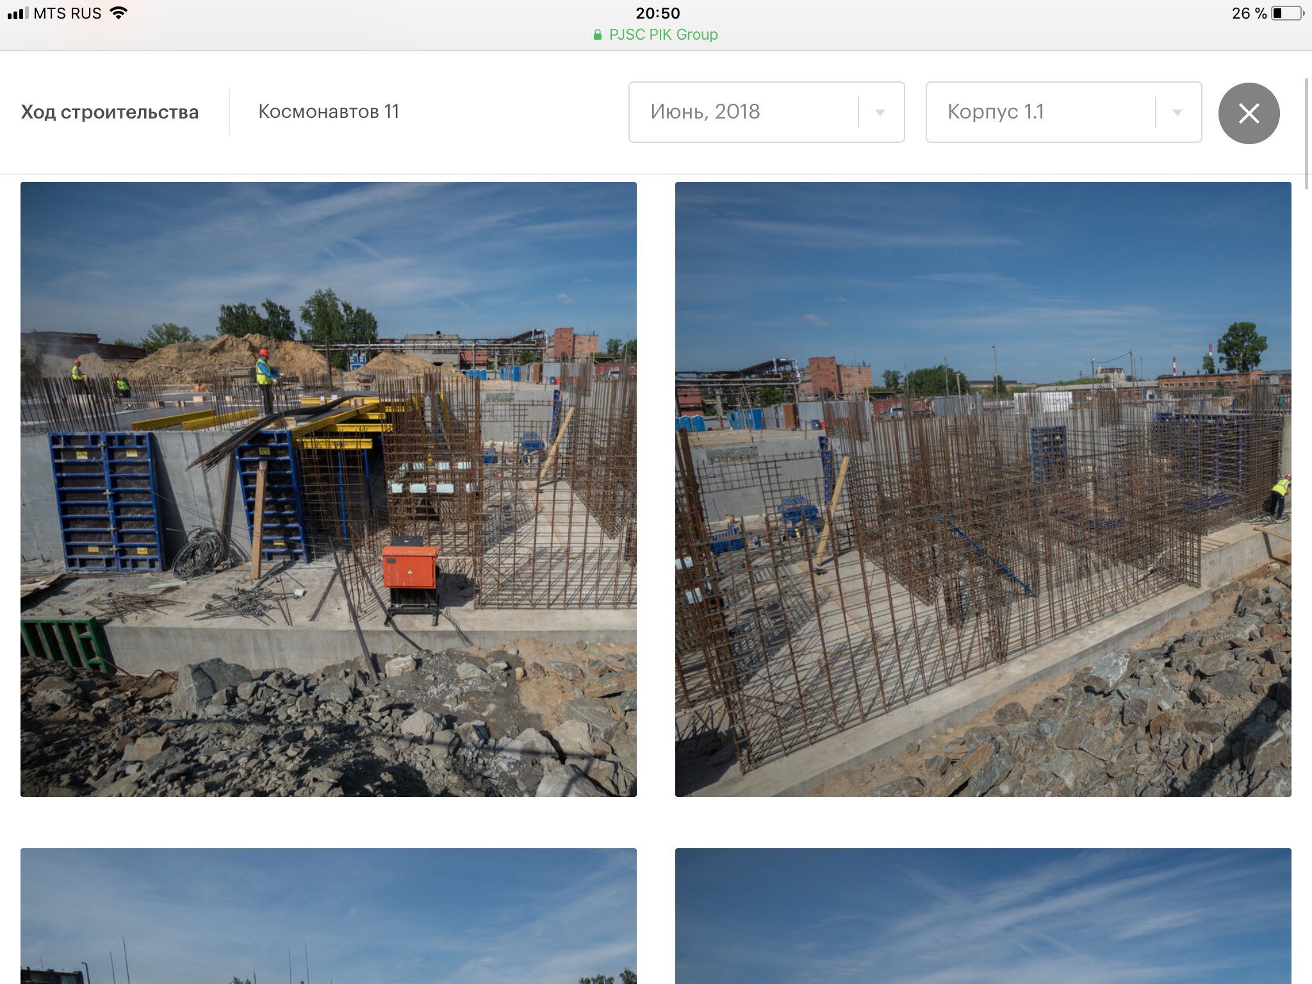Tap the MTS RUS carrier label
1312x984 pixels.
pos(67,13)
